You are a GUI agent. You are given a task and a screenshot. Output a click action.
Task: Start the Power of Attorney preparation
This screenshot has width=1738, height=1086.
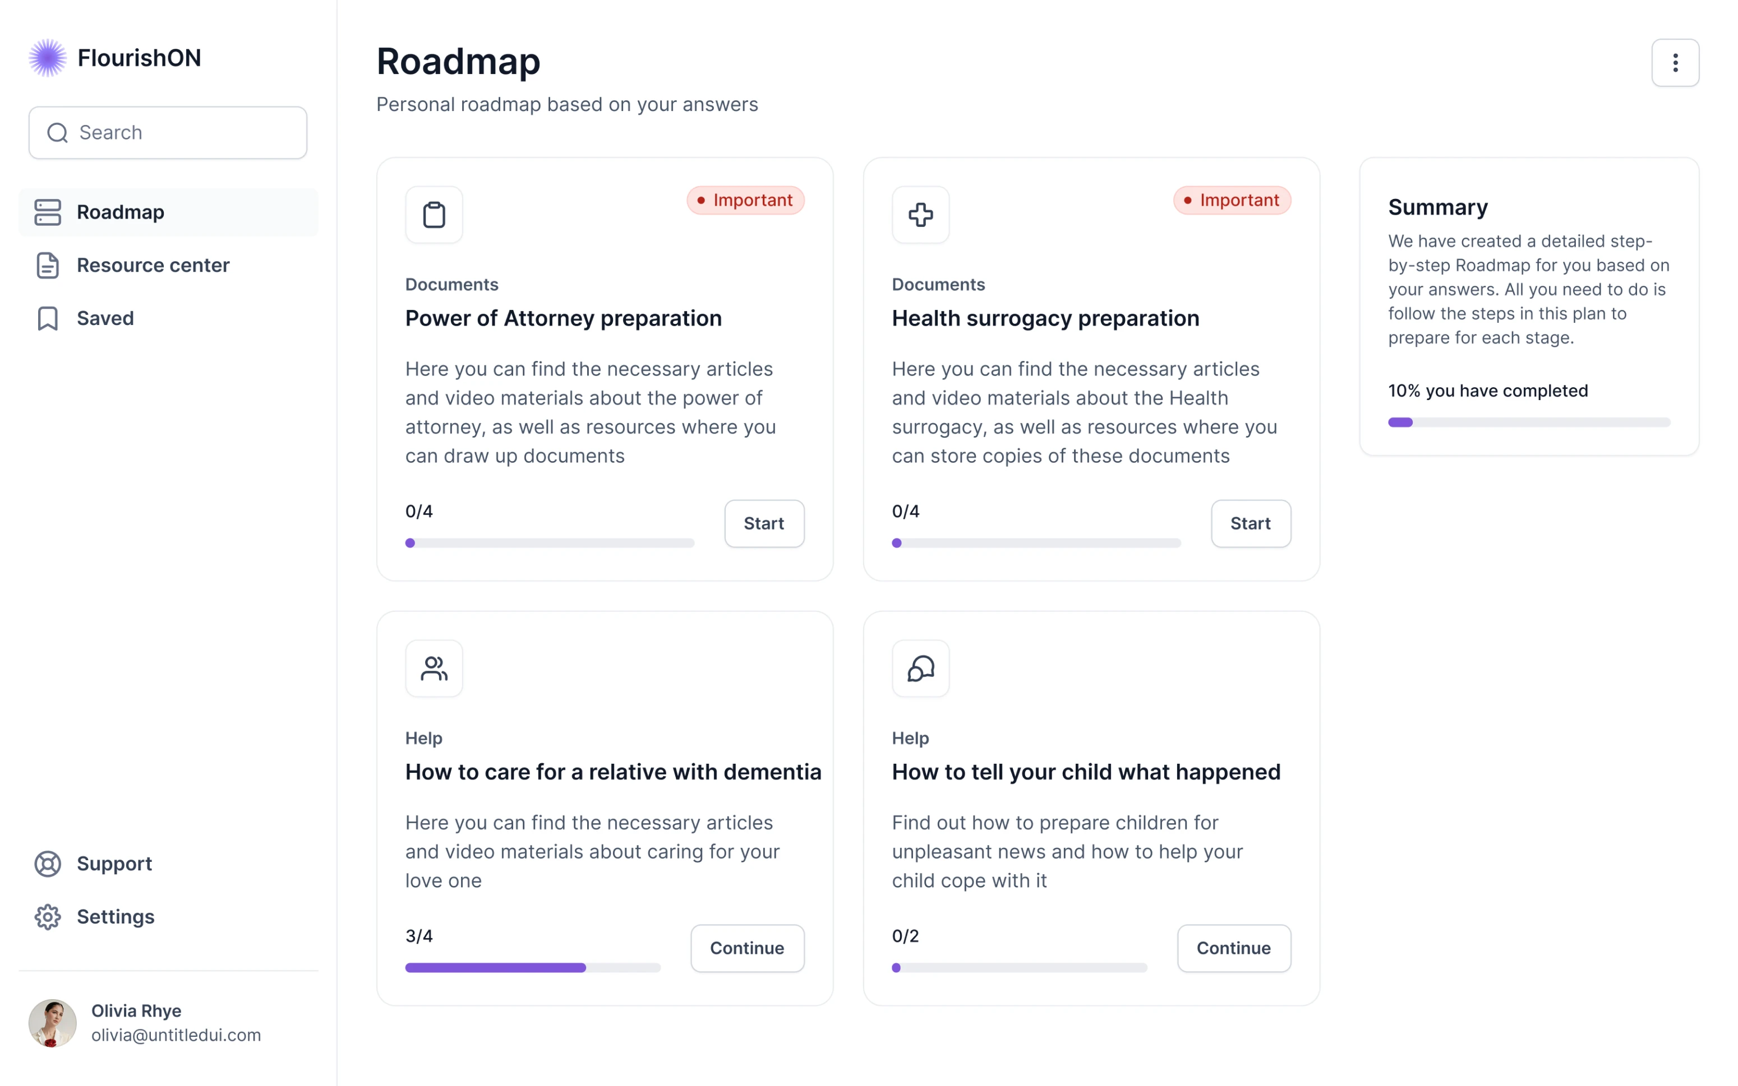click(763, 523)
